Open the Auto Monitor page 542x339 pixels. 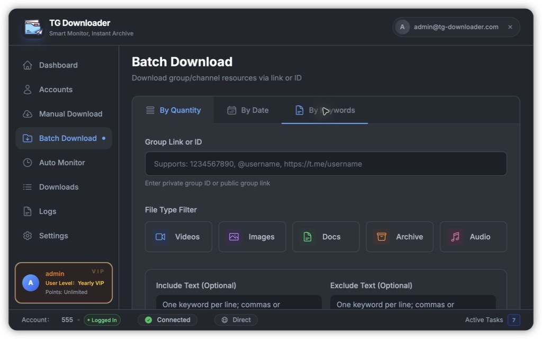64,163
